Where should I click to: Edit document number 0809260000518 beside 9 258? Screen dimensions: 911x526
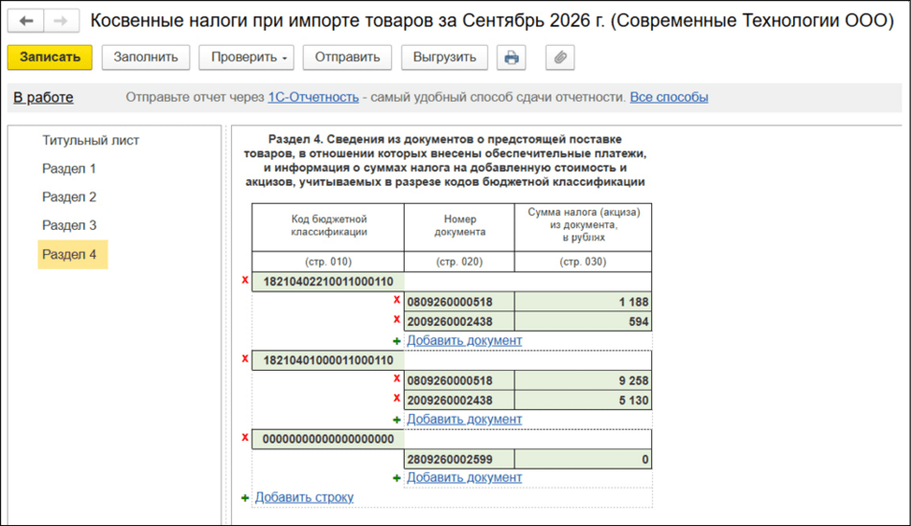(459, 381)
